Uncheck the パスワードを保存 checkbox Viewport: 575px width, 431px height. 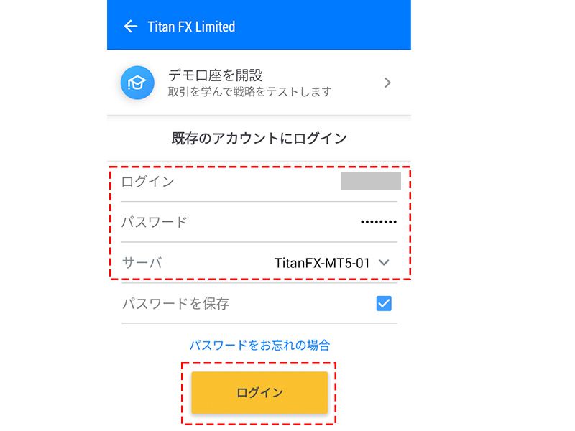click(x=384, y=303)
